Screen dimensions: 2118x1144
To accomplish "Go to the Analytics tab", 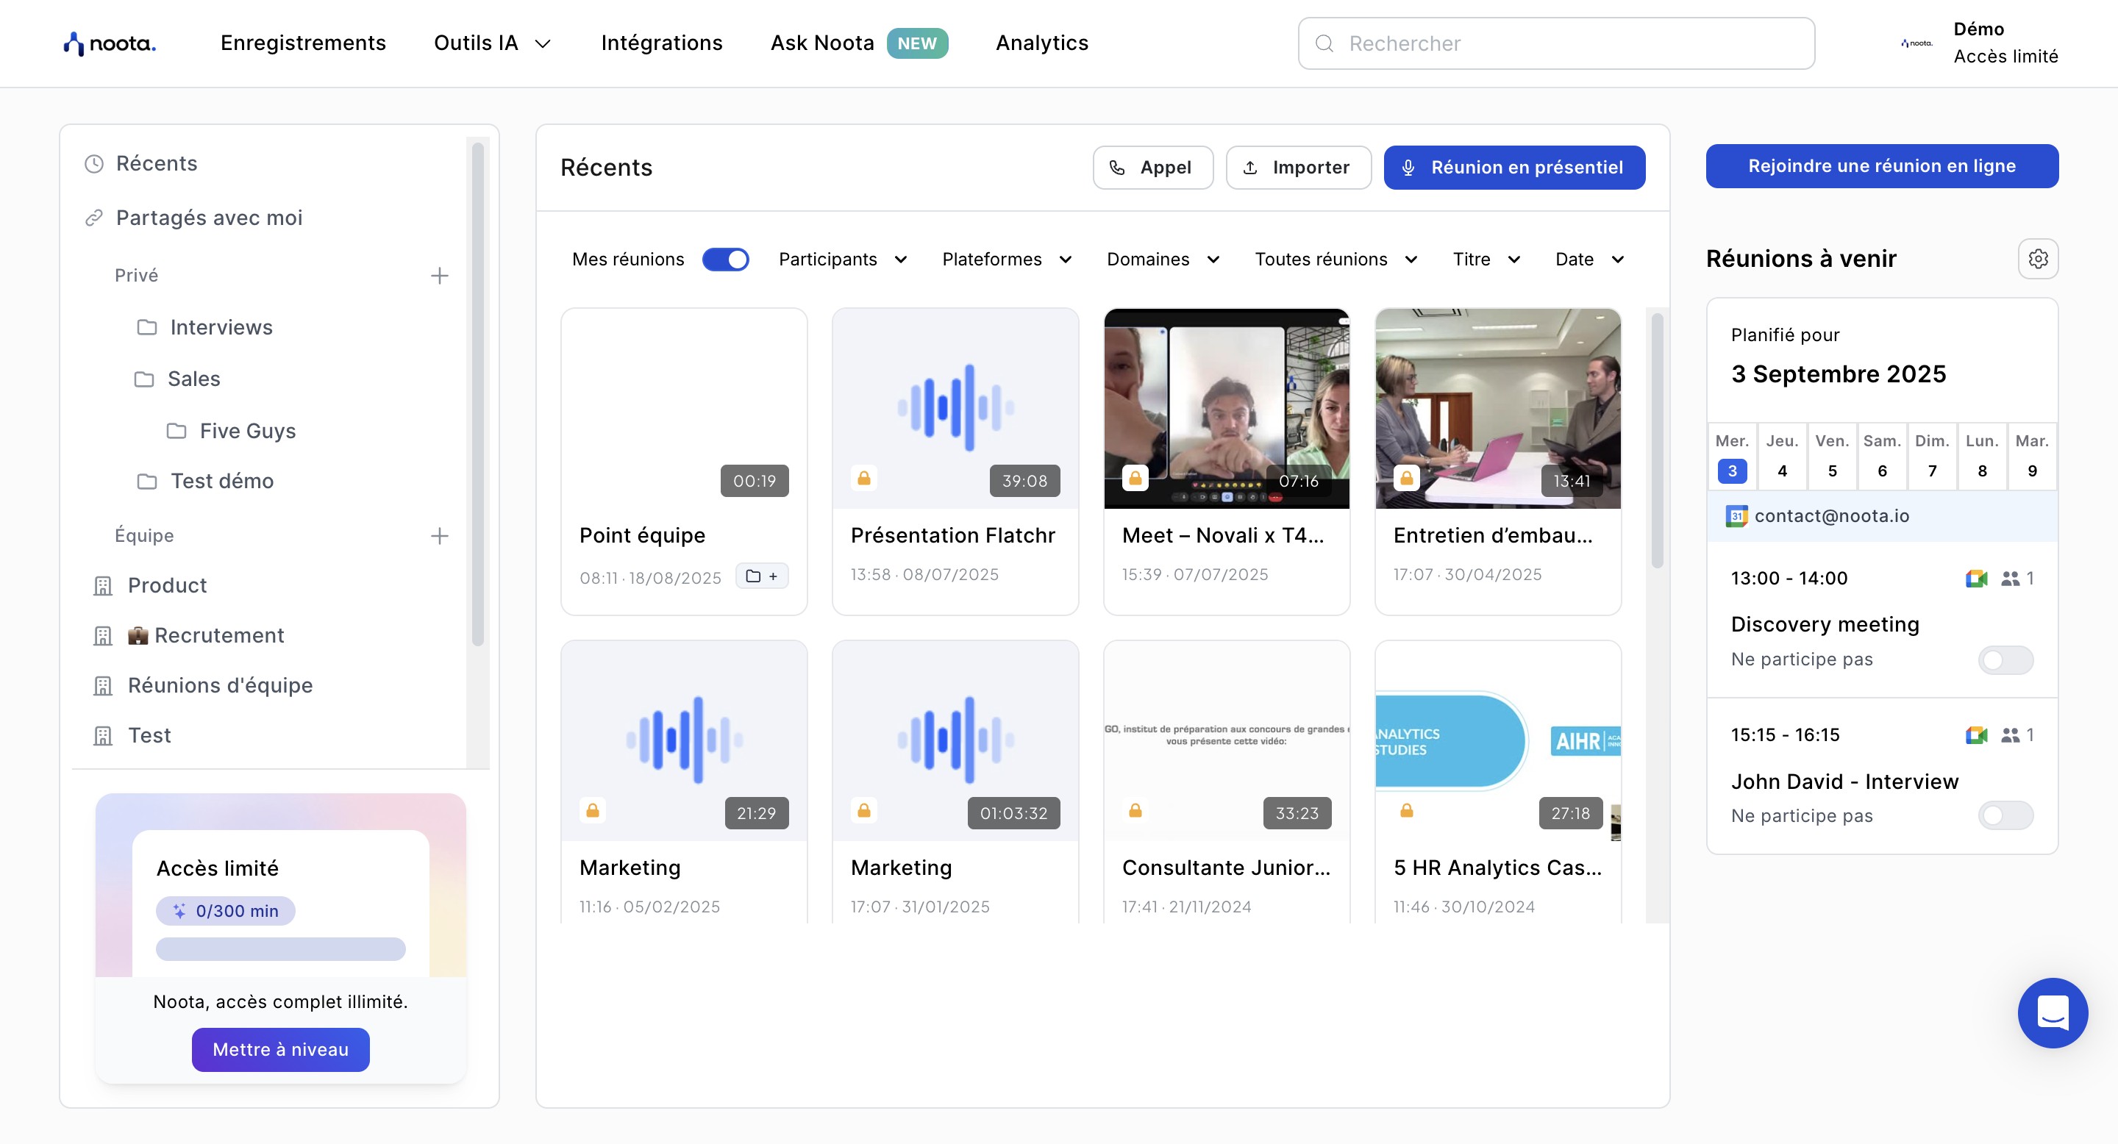I will tap(1041, 43).
